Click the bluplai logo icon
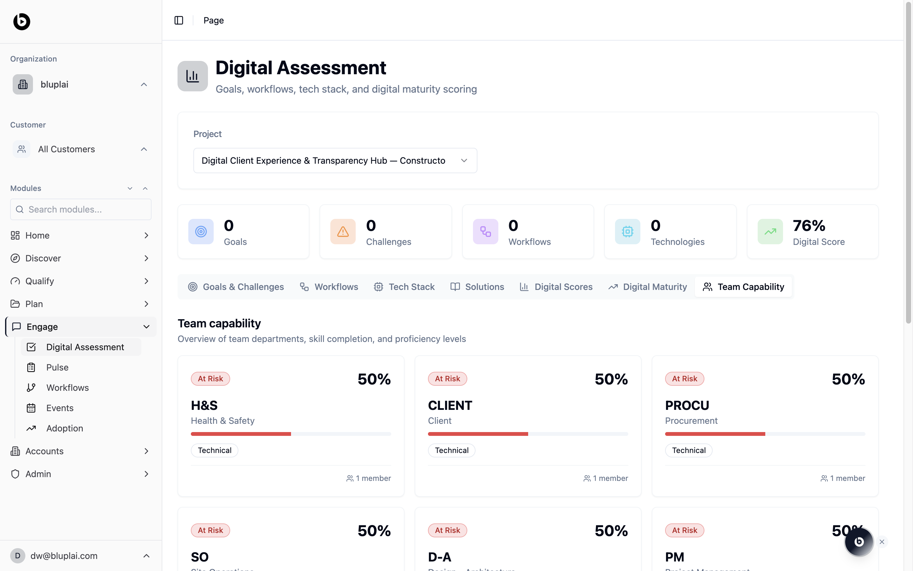Viewport: 913px width, 571px height. 22,22
